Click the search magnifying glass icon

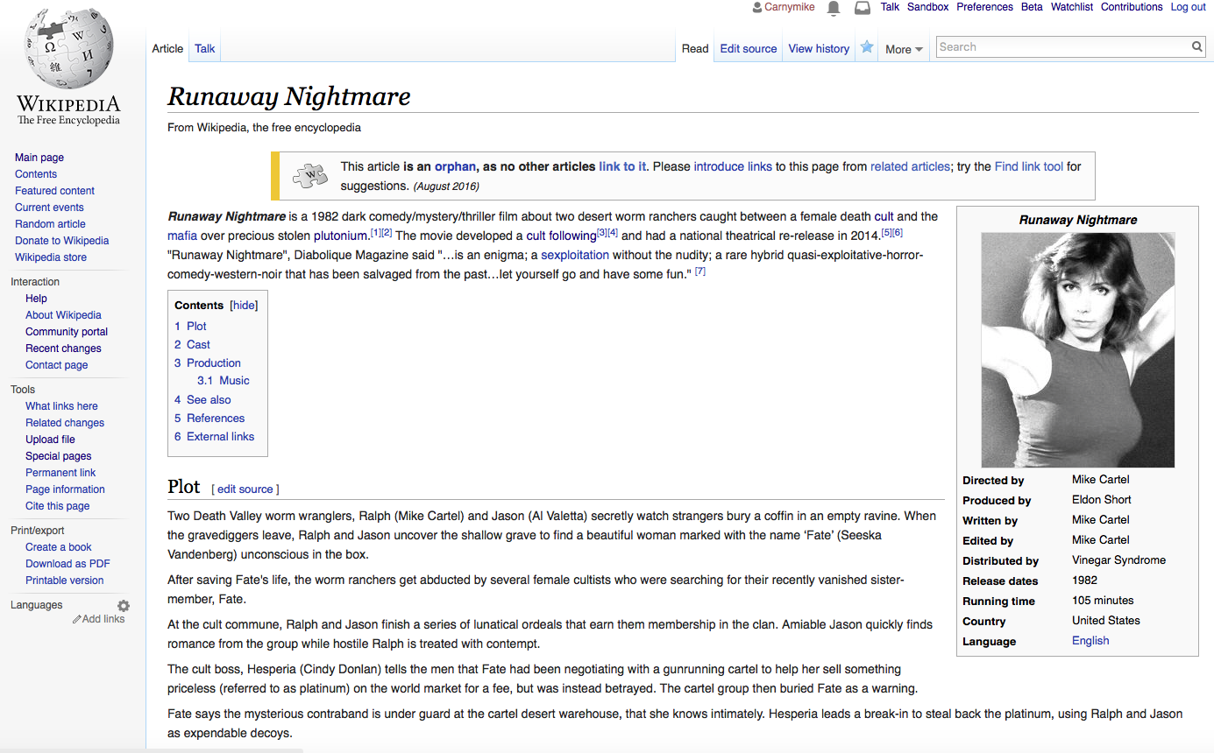tap(1196, 46)
